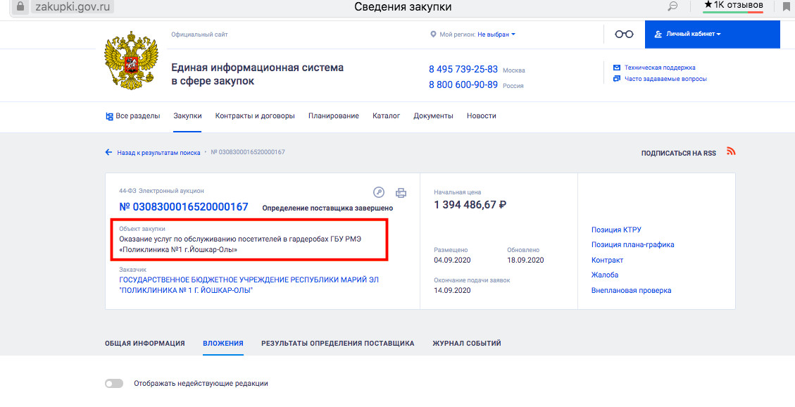This screenshot has height=407, width=795.
Task: Click the 44-ФЗ Электронный аукцион label
Action: point(161,191)
